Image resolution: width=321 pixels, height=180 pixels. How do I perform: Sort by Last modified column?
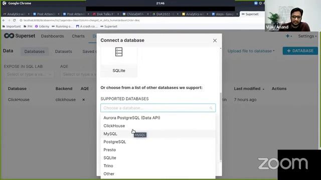[249, 89]
